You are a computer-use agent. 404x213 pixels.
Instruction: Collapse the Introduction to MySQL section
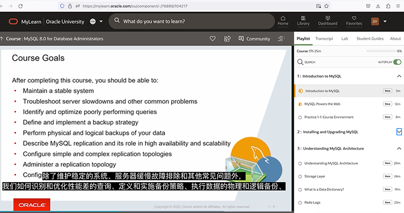[398, 76]
